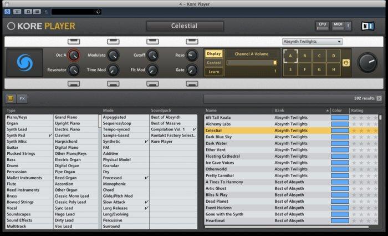
Task: Rate Celestial with the first star
Action: coord(354,130)
